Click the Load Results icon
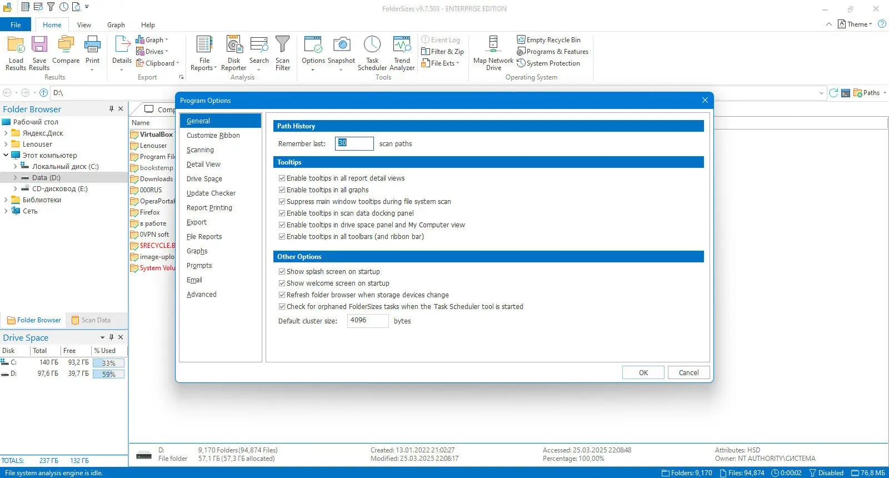Viewport: 889px width, 478px height. tap(16, 53)
